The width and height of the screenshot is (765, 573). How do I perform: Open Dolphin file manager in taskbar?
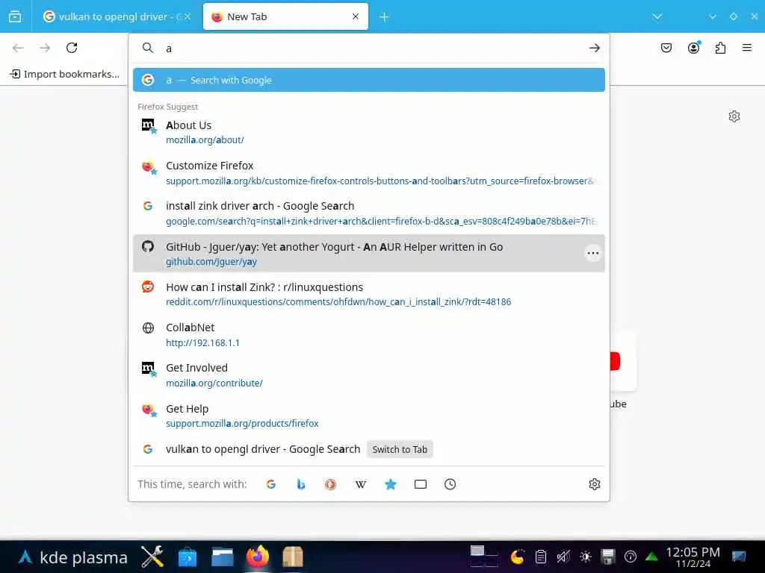[223, 557]
